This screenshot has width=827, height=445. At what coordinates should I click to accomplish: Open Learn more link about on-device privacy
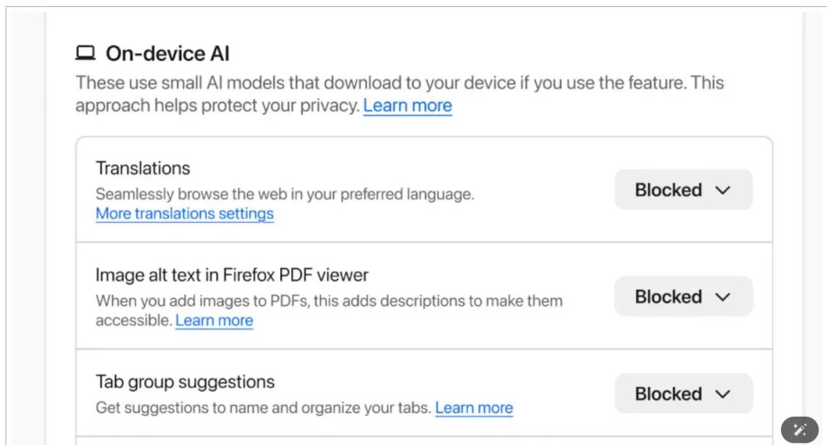click(x=407, y=106)
